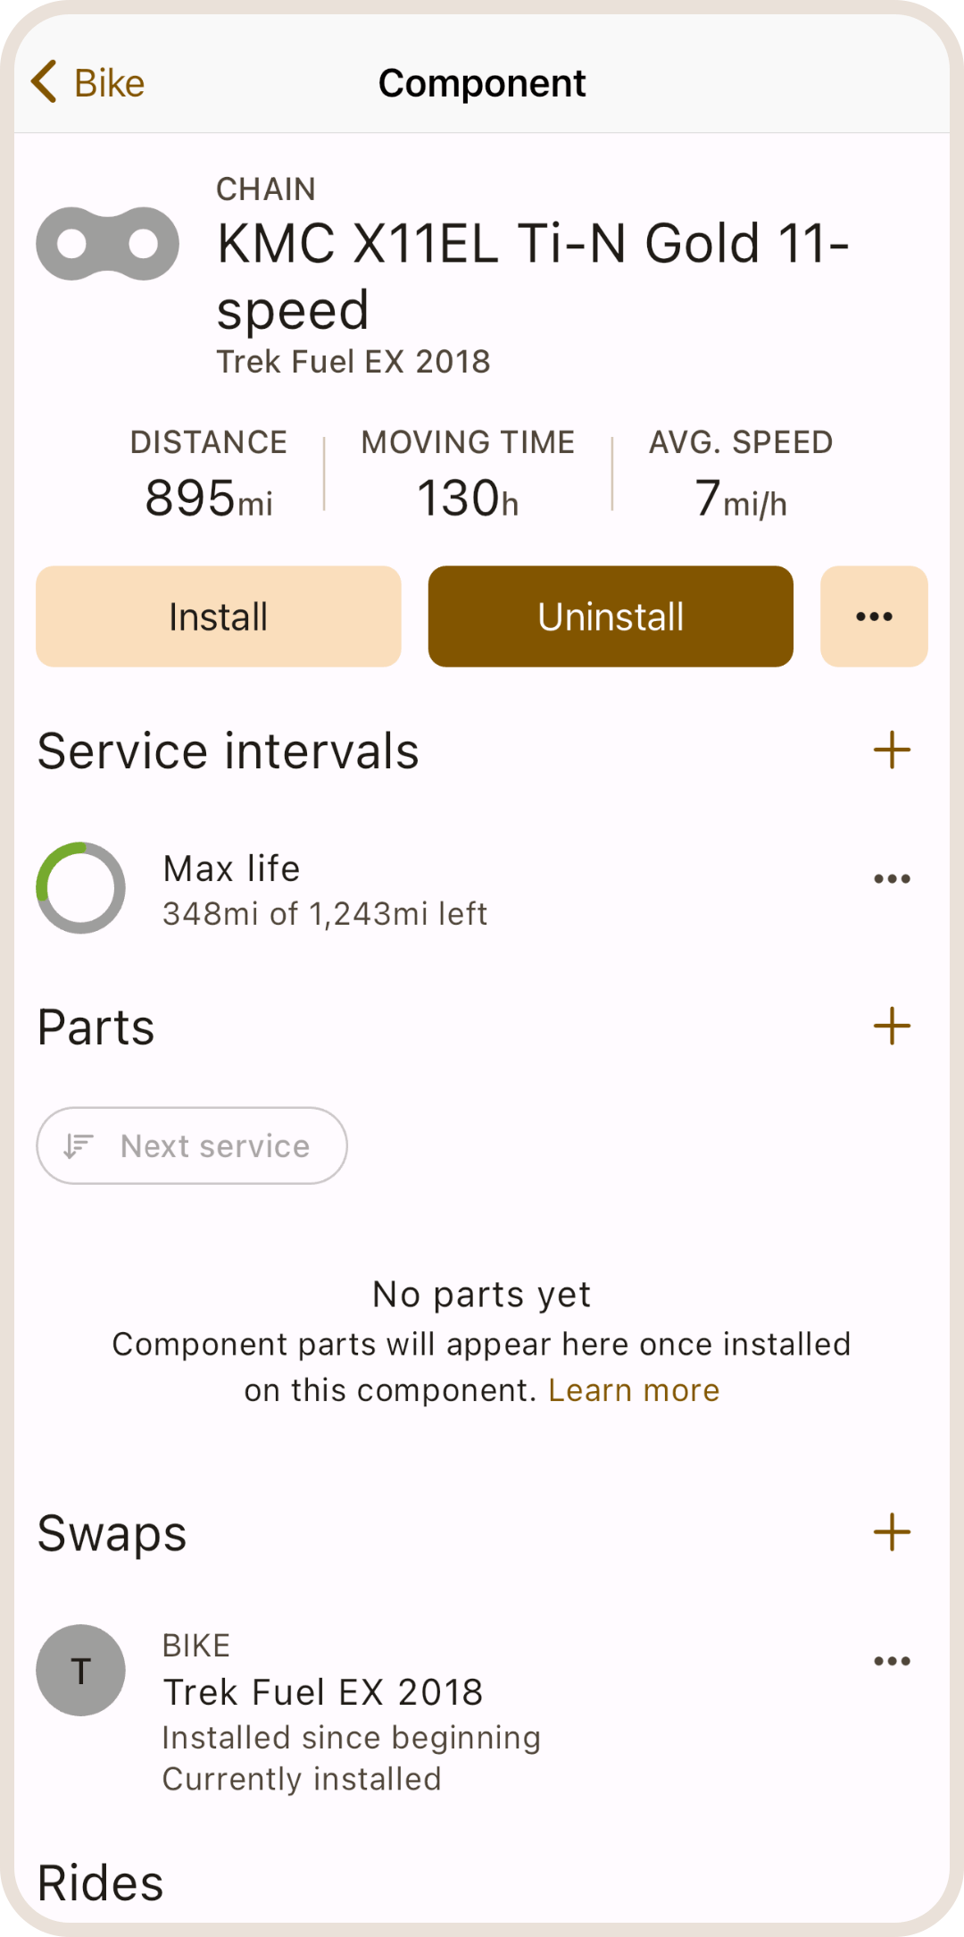Tap the Trek Fuel EX avatar circle
The width and height of the screenshot is (964, 1937).
click(x=80, y=1671)
